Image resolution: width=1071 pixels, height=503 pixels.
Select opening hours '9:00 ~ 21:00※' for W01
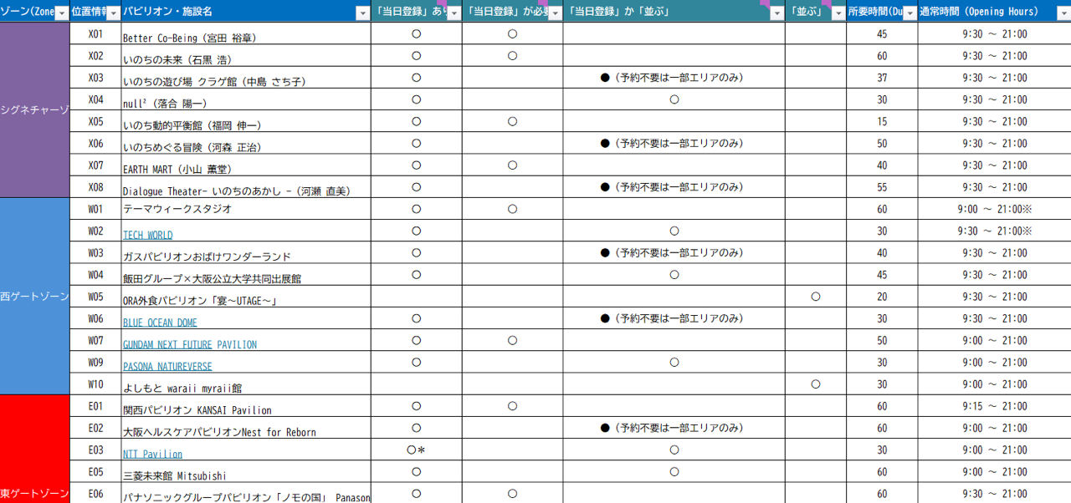tap(994, 209)
